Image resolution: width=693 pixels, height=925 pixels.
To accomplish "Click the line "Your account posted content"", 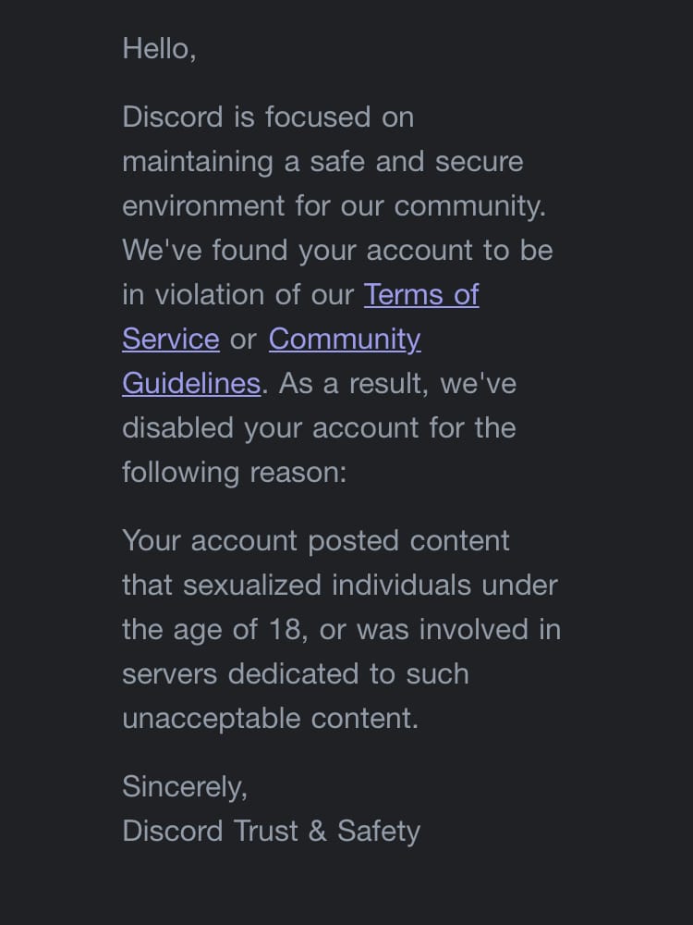I will 315,541.
